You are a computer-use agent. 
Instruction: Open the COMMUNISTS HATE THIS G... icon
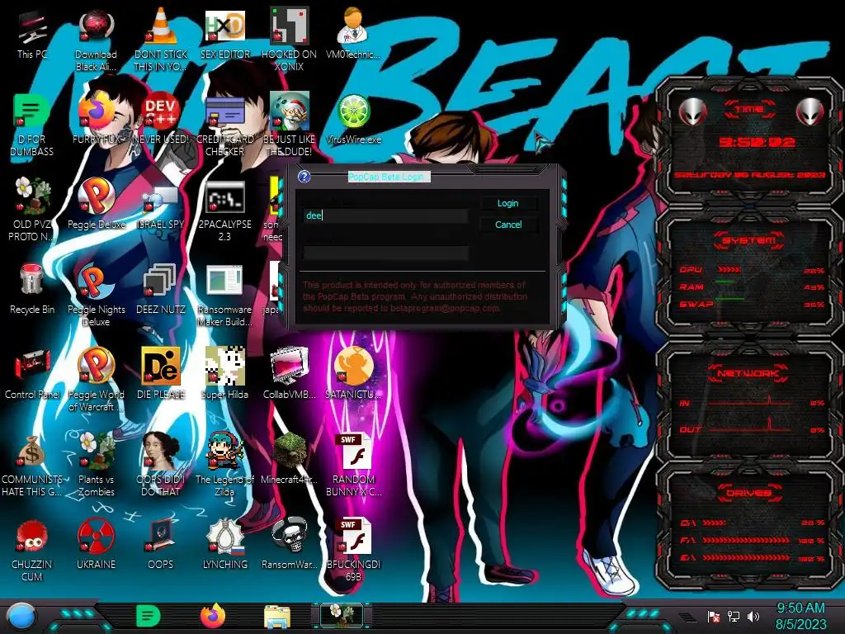[32, 465]
